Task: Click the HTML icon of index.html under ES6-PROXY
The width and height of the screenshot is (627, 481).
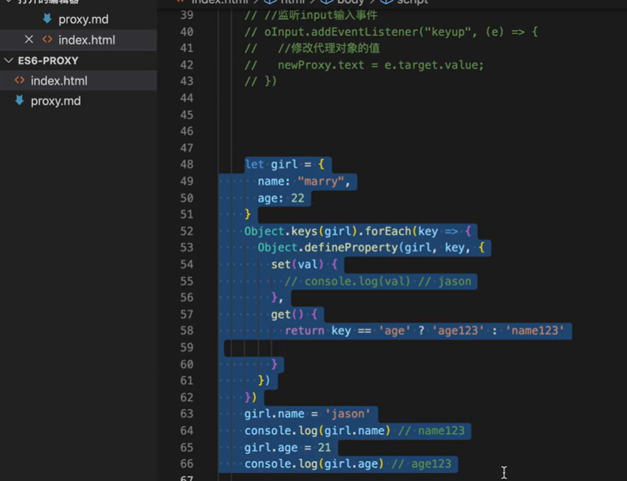Action: click(x=19, y=80)
